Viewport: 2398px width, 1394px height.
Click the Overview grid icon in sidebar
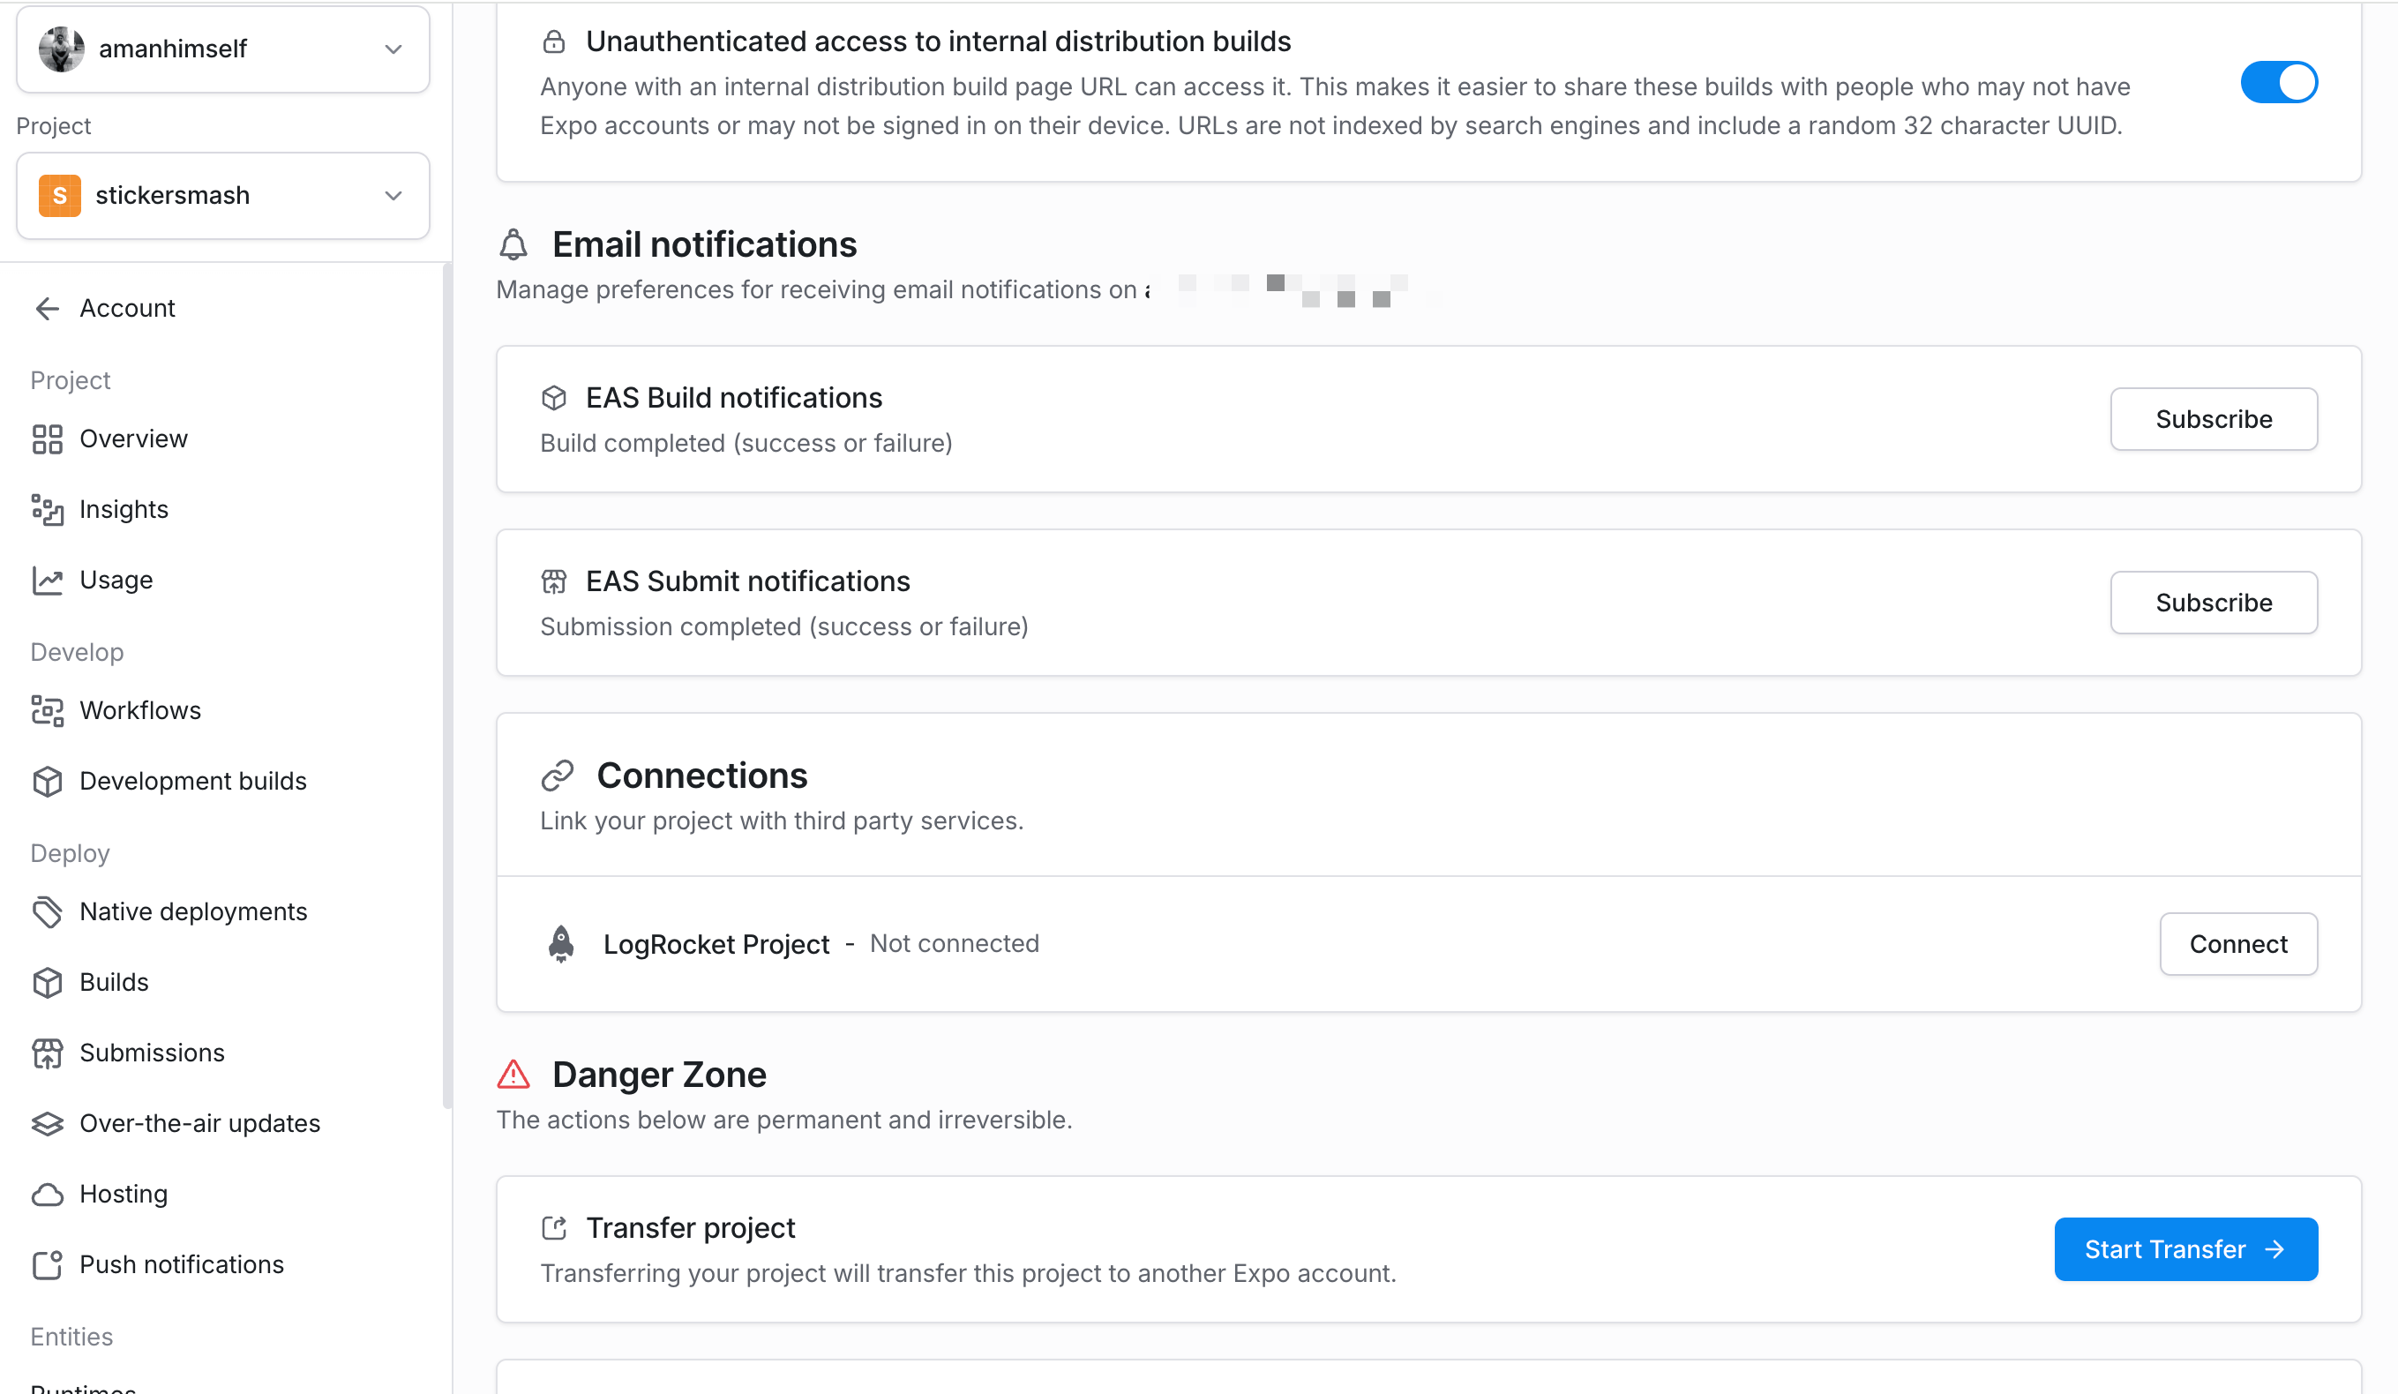coord(47,438)
